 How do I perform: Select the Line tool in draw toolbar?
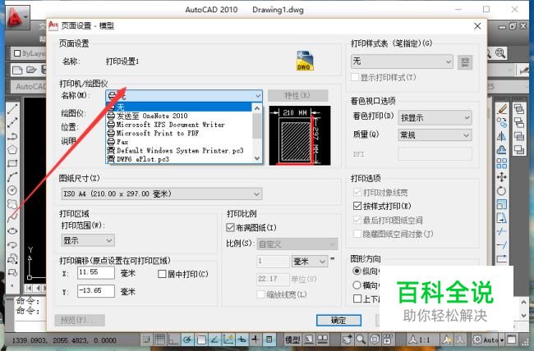point(12,109)
